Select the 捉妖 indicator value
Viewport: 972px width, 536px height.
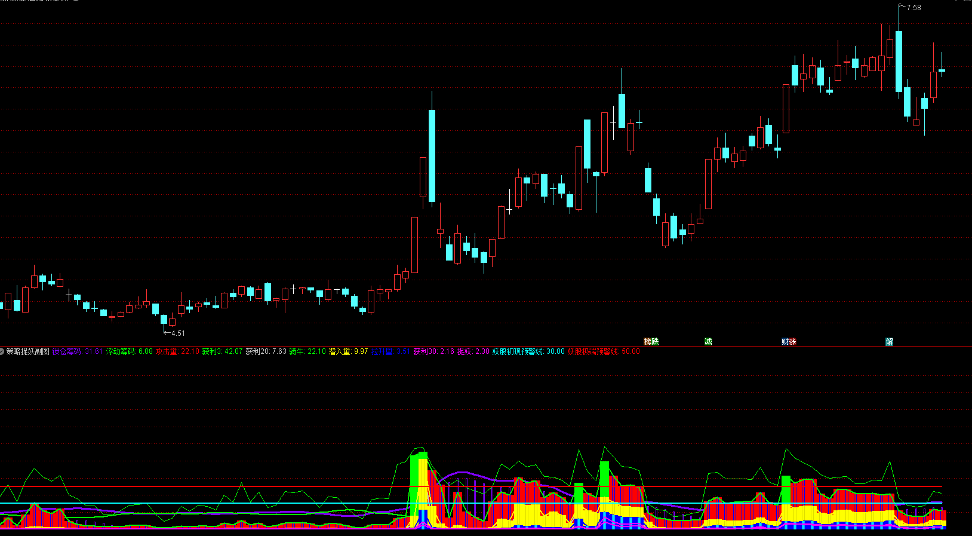tap(482, 351)
